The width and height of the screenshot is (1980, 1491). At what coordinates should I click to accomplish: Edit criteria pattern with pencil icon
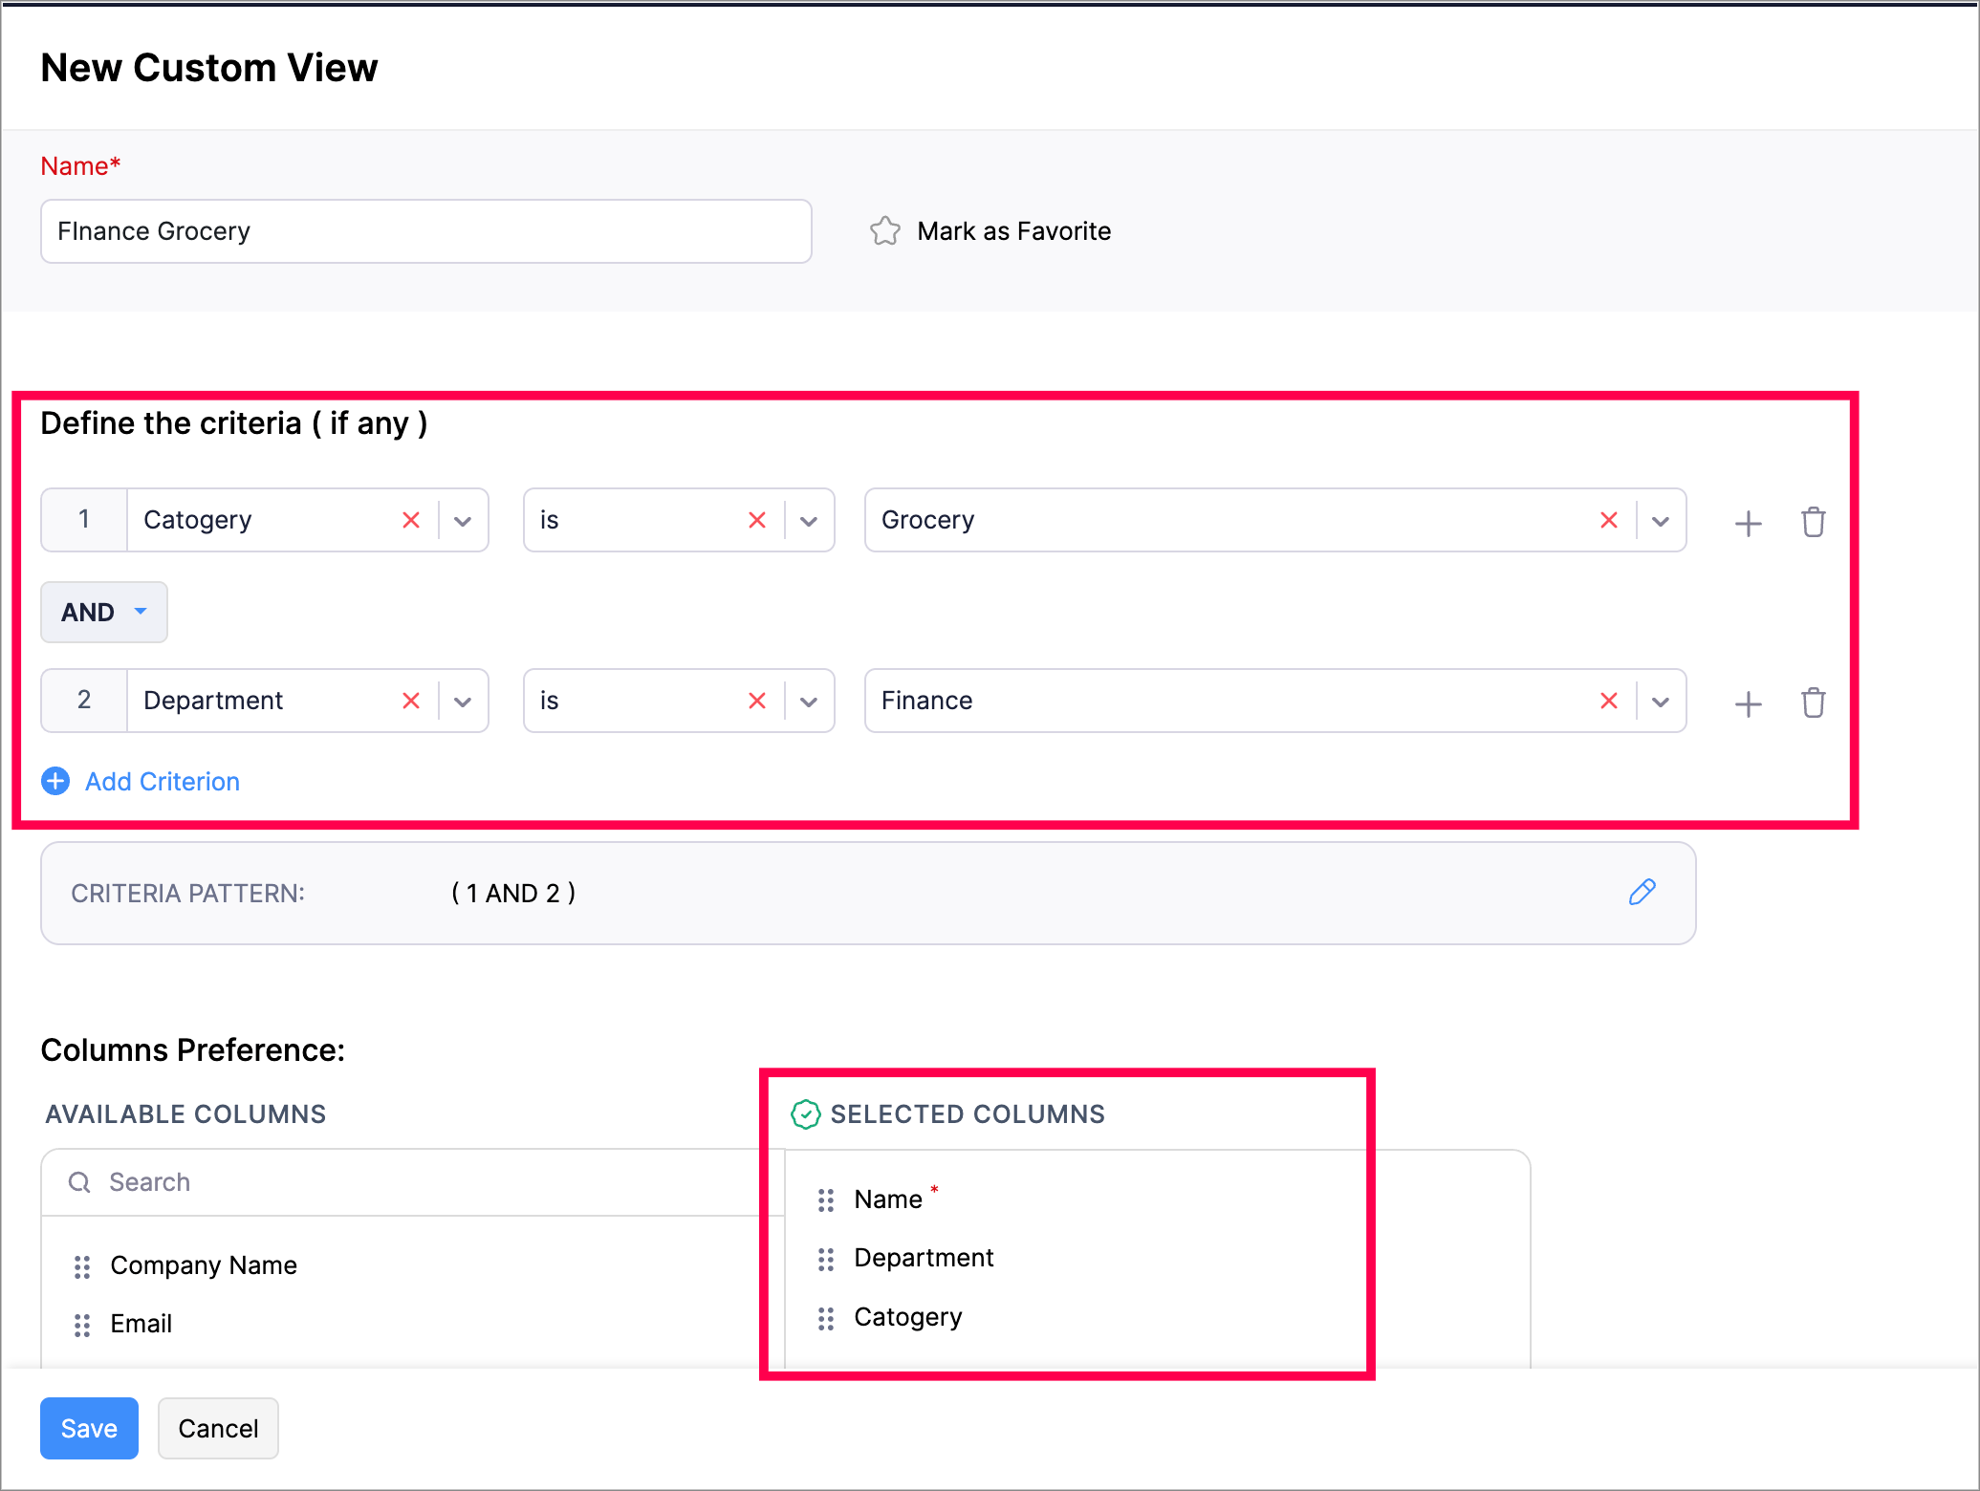(1642, 892)
